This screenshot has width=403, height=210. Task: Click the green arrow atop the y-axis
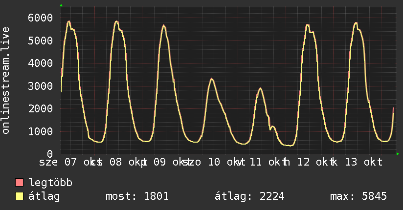tap(61, 5)
